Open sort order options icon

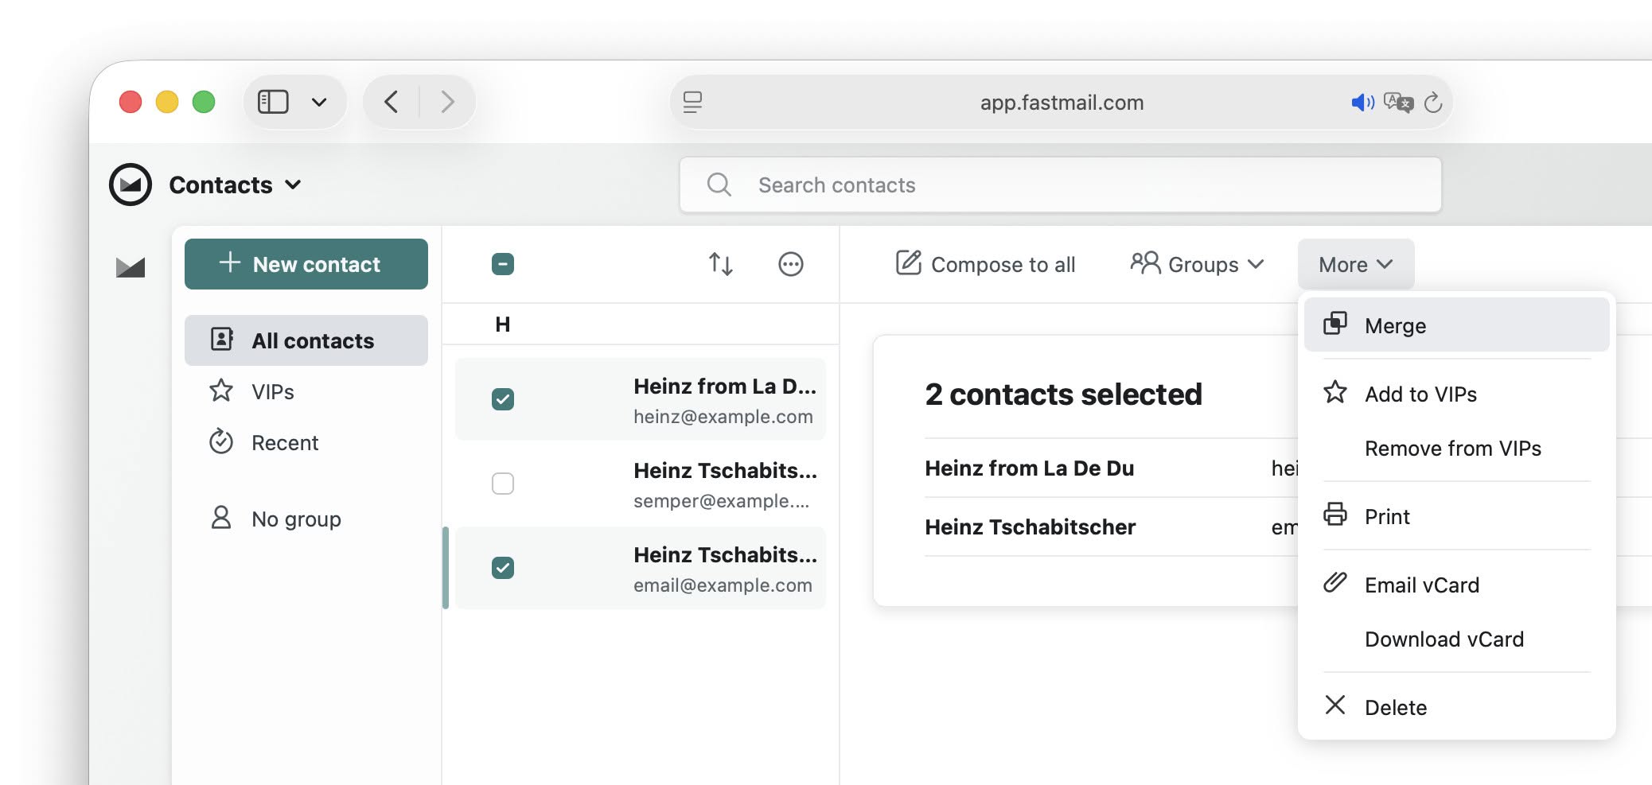coord(721,264)
